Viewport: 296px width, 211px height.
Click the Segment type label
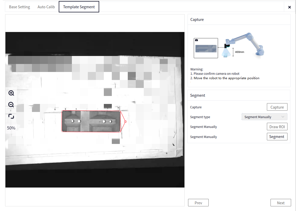(200, 117)
